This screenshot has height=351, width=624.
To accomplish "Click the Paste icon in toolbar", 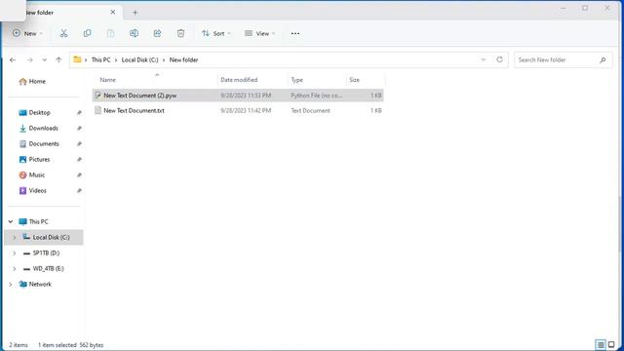I will 110,33.
